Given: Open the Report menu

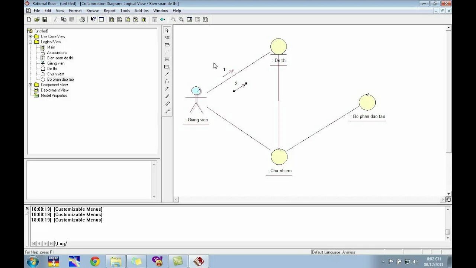Looking at the screenshot, I should click(109, 11).
